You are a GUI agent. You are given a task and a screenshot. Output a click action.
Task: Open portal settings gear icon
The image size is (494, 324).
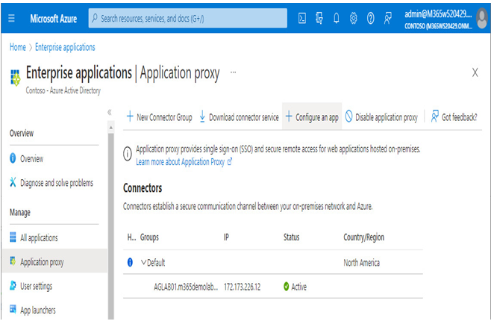[353, 18]
